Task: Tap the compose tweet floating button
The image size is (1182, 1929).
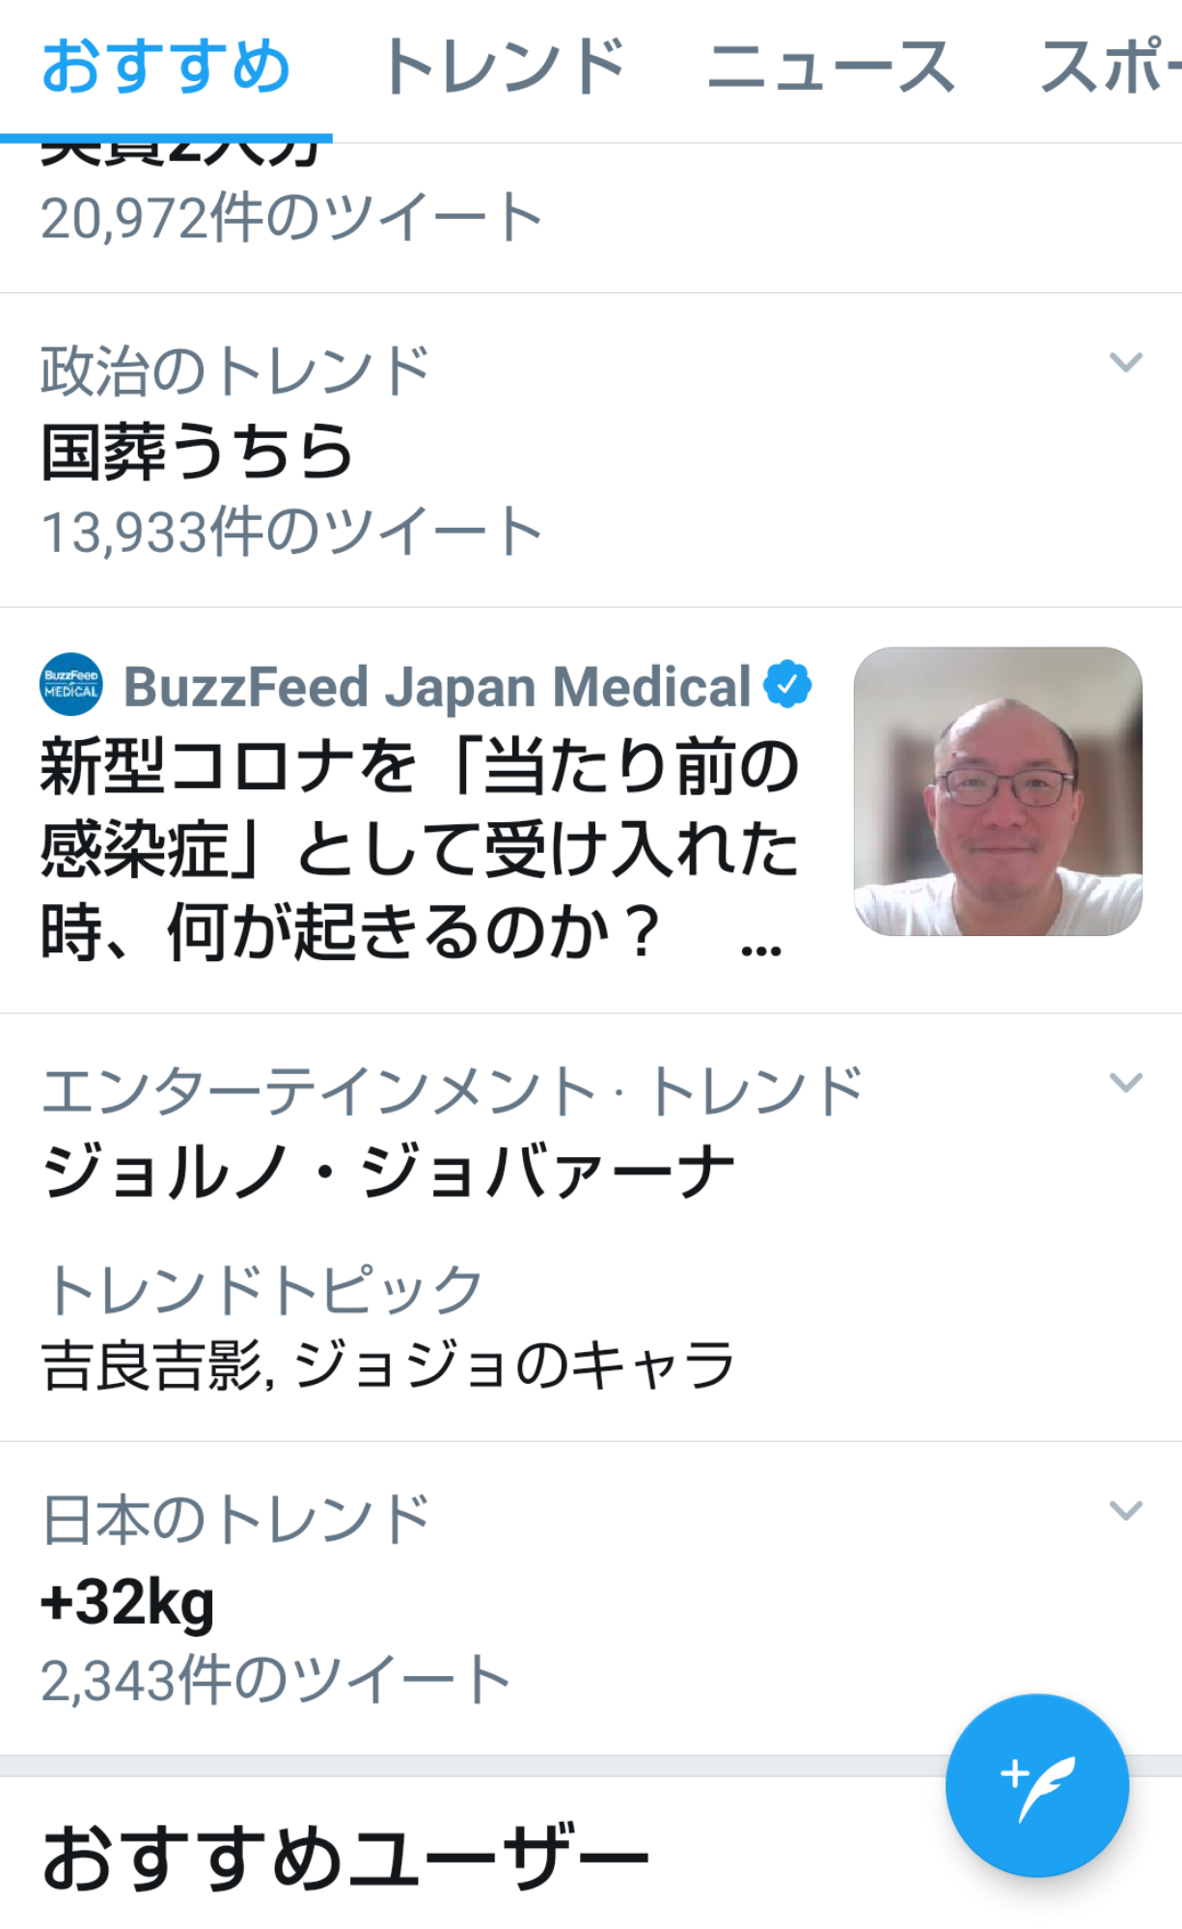Action: (1037, 1785)
